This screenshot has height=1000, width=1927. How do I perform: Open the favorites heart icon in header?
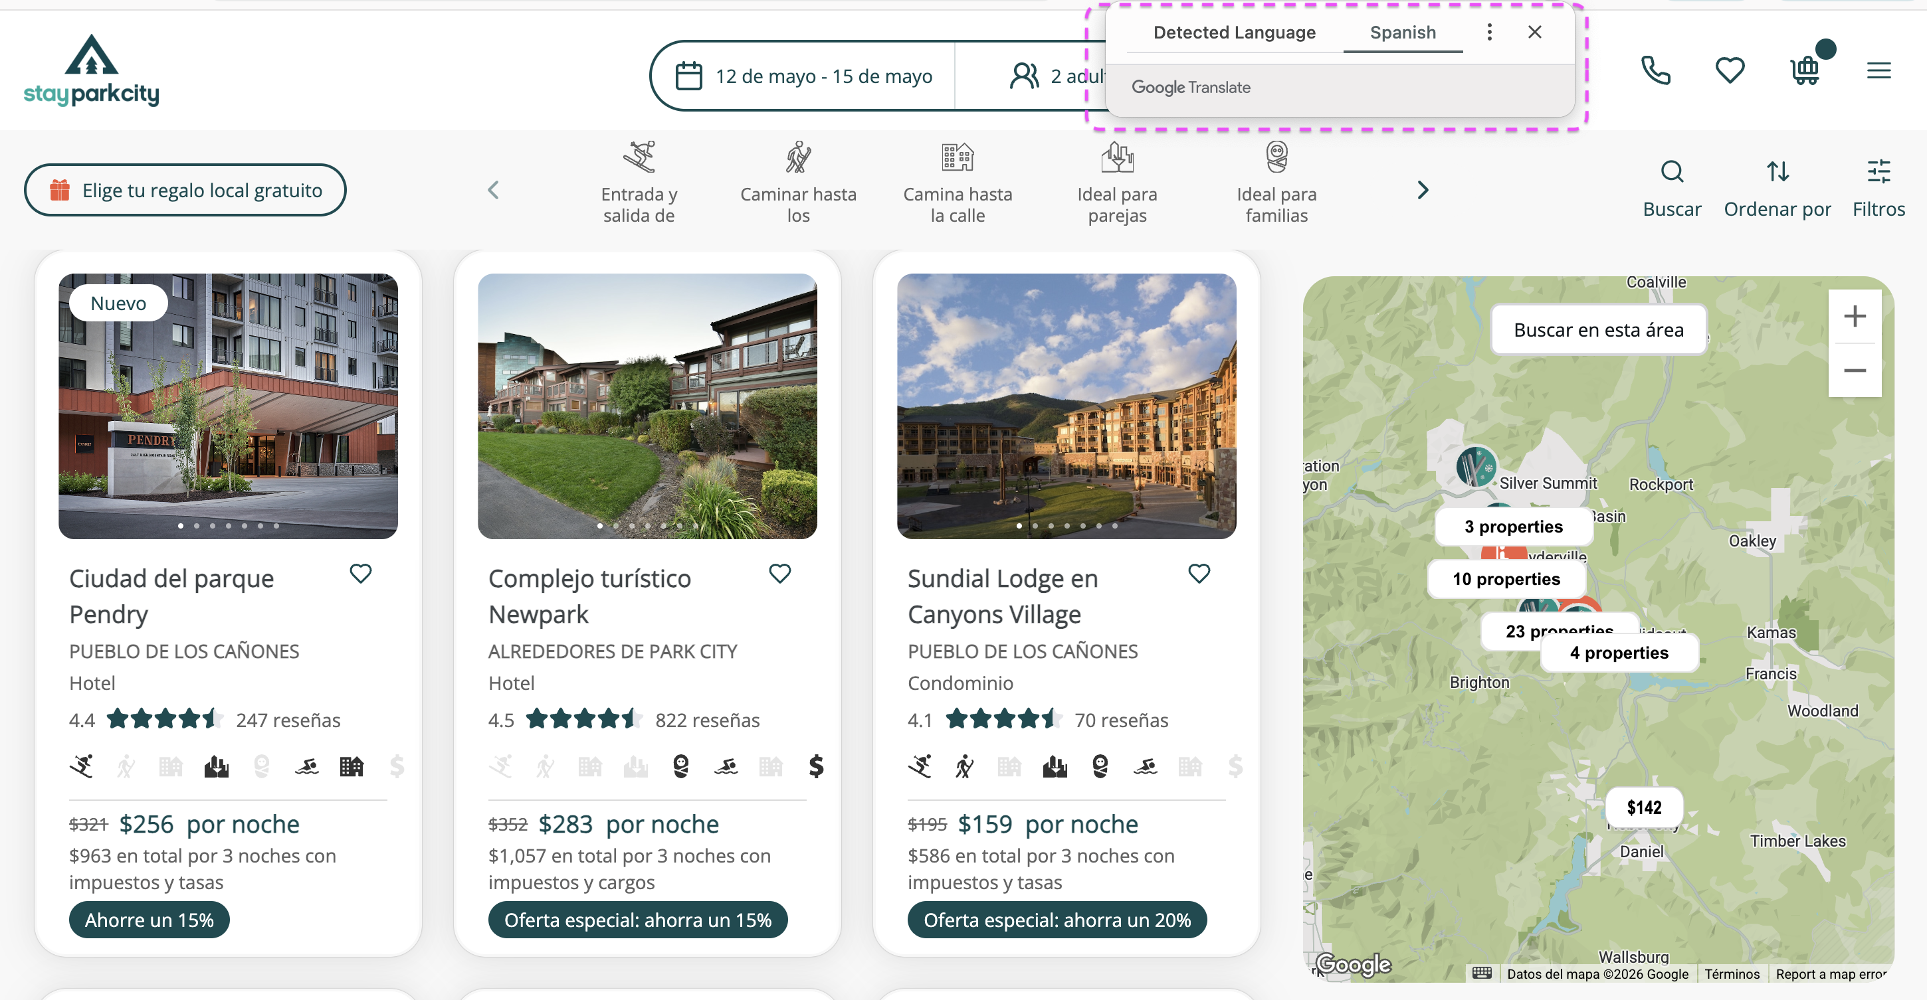(1729, 71)
